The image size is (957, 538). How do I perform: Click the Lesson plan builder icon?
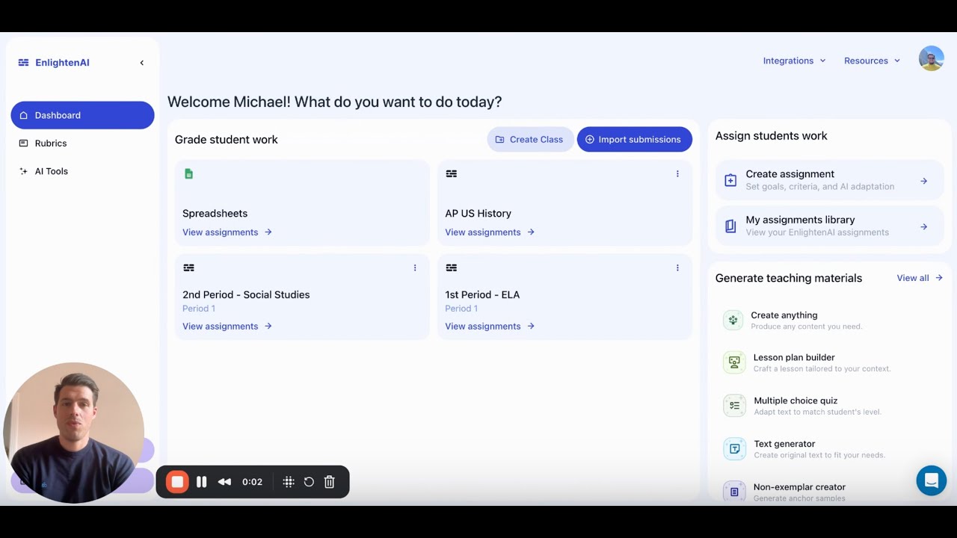734,362
